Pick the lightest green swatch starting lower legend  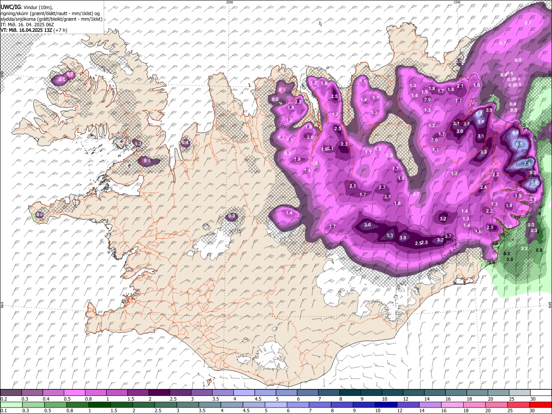coord(11,405)
